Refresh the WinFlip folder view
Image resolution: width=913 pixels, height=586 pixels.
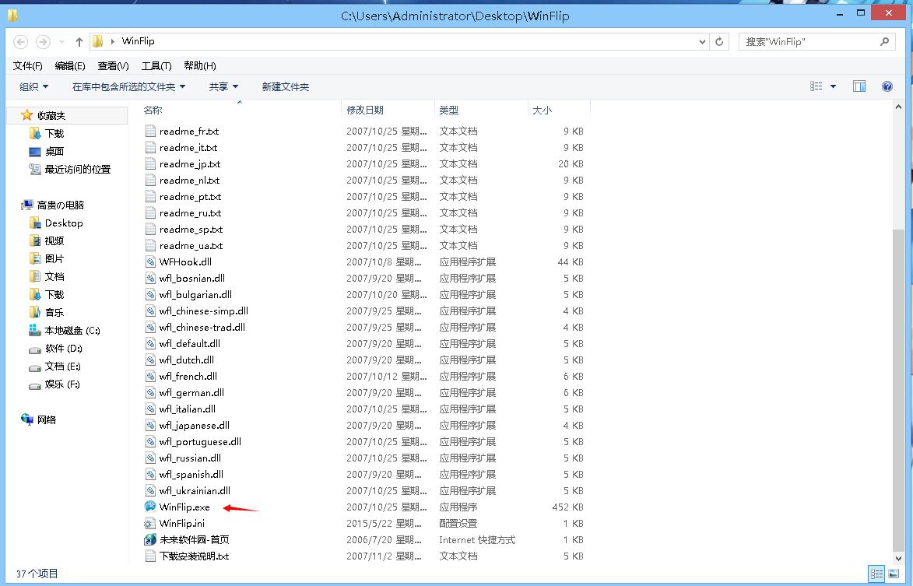pos(719,42)
